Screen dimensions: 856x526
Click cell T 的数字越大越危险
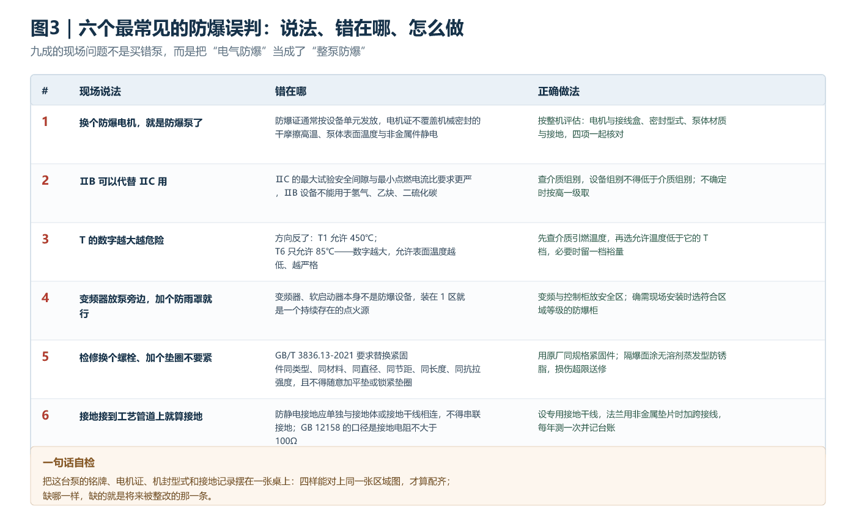point(122,240)
